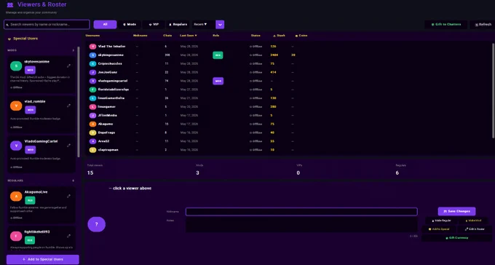Click the question mark viewer avatar placeholder
Viewport: 495px width, 265px height.
click(96, 224)
